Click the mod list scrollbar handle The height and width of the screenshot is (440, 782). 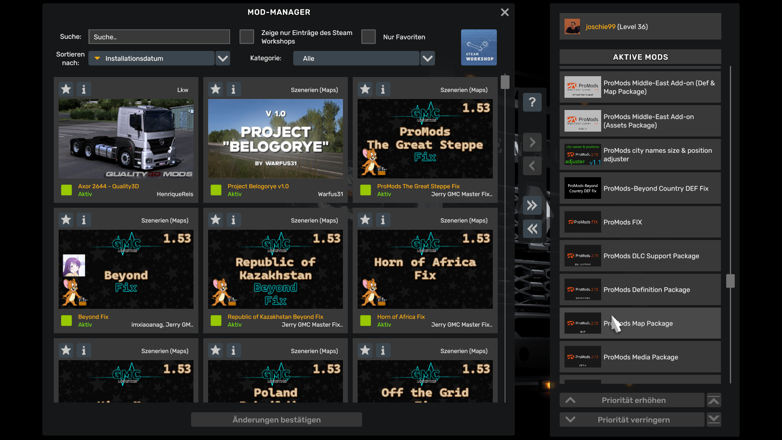coord(505,82)
